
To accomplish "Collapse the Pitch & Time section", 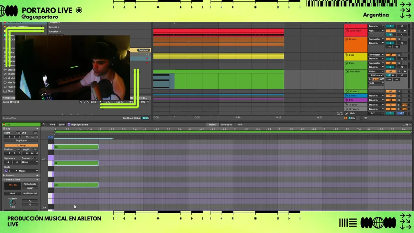I will pyautogui.click(x=37, y=180).
